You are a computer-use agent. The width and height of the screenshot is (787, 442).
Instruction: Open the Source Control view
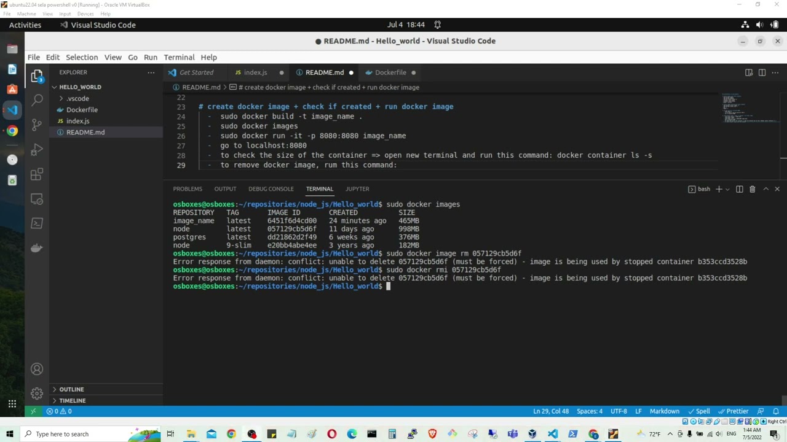pyautogui.click(x=37, y=125)
